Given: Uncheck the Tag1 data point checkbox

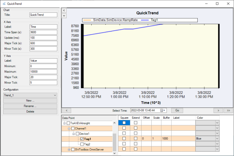Looking at the screenshot, I should (x=82, y=139).
